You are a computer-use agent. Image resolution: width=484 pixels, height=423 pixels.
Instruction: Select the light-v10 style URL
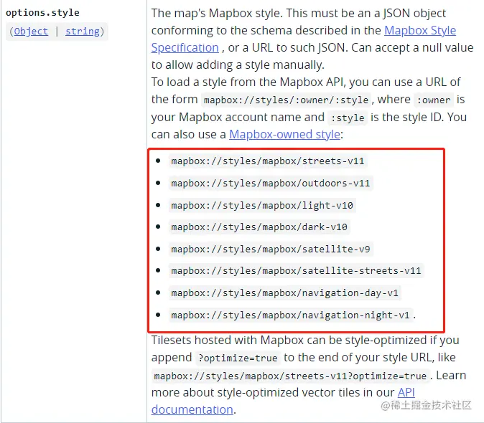pyautogui.click(x=262, y=206)
